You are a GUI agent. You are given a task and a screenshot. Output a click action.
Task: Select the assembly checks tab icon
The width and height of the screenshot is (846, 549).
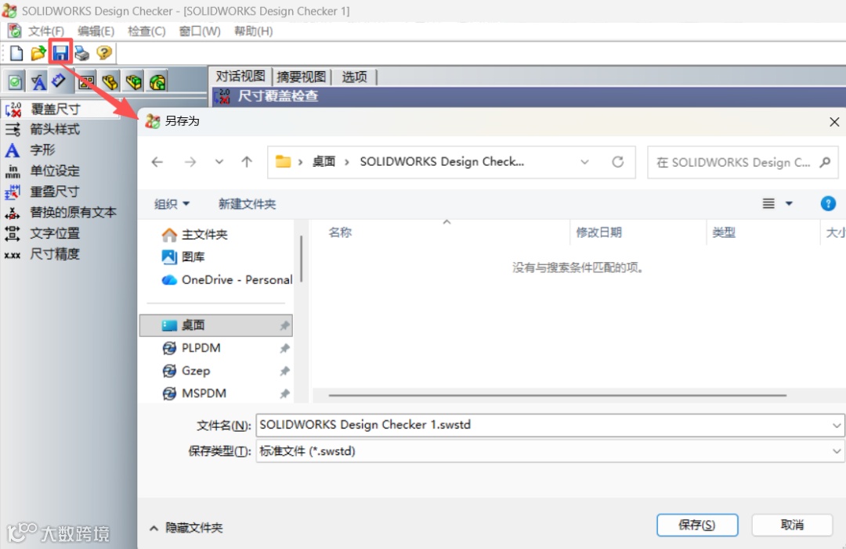tap(134, 82)
